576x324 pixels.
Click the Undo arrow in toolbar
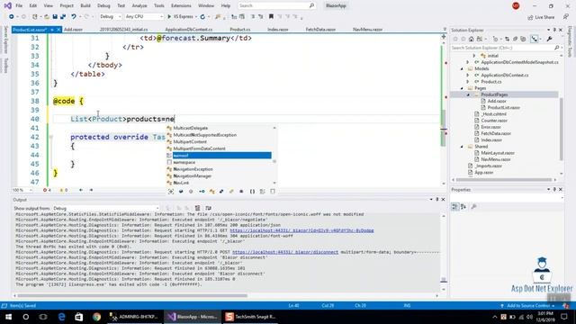pos(74,17)
